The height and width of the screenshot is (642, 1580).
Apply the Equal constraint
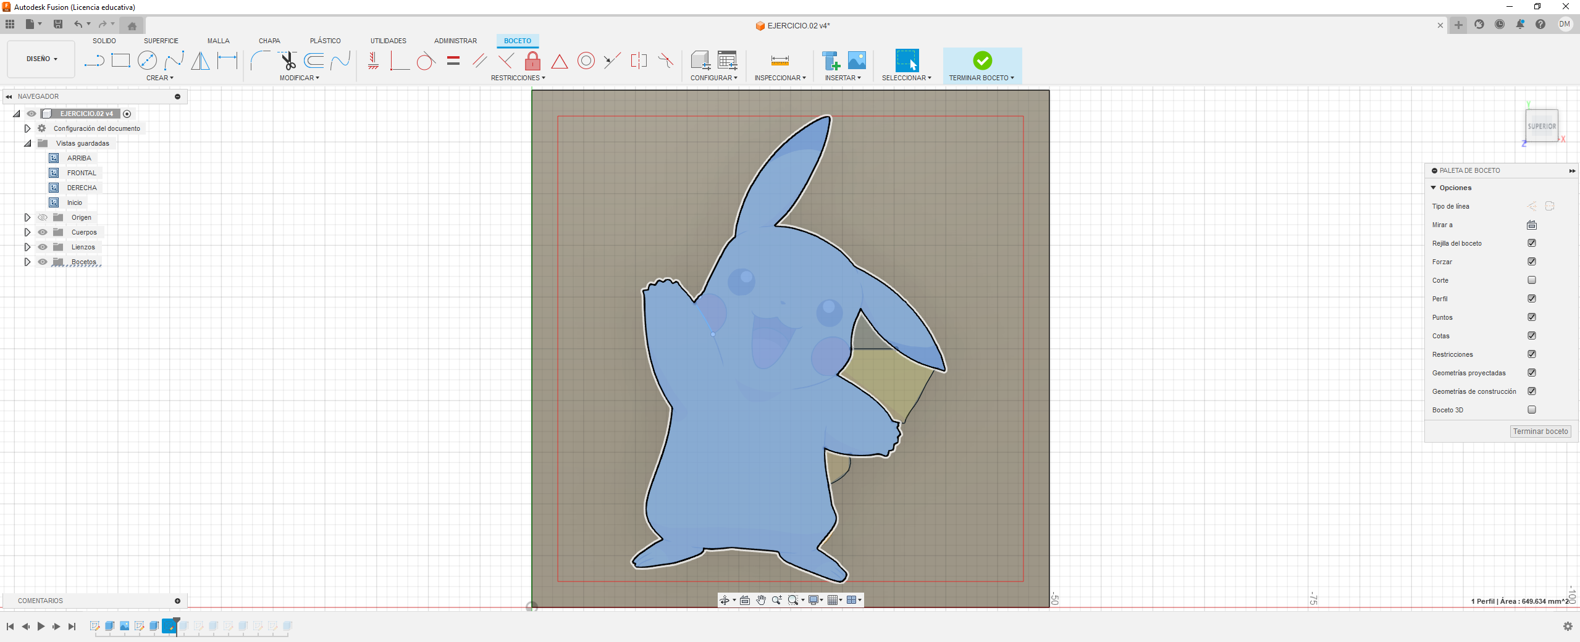[x=453, y=60]
